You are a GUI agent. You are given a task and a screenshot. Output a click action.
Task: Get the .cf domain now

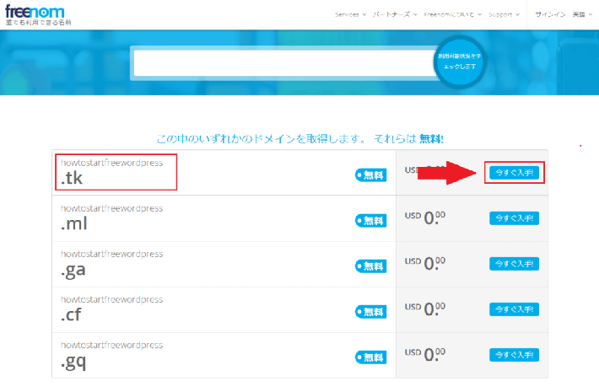coord(514,309)
